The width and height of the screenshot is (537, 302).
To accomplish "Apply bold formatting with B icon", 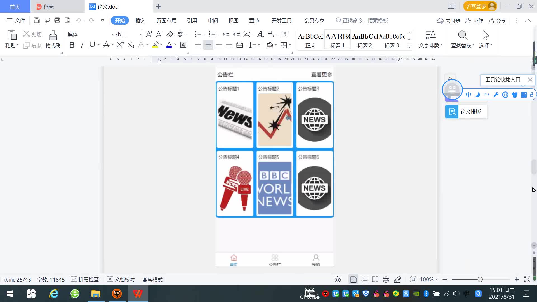I will click(72, 45).
